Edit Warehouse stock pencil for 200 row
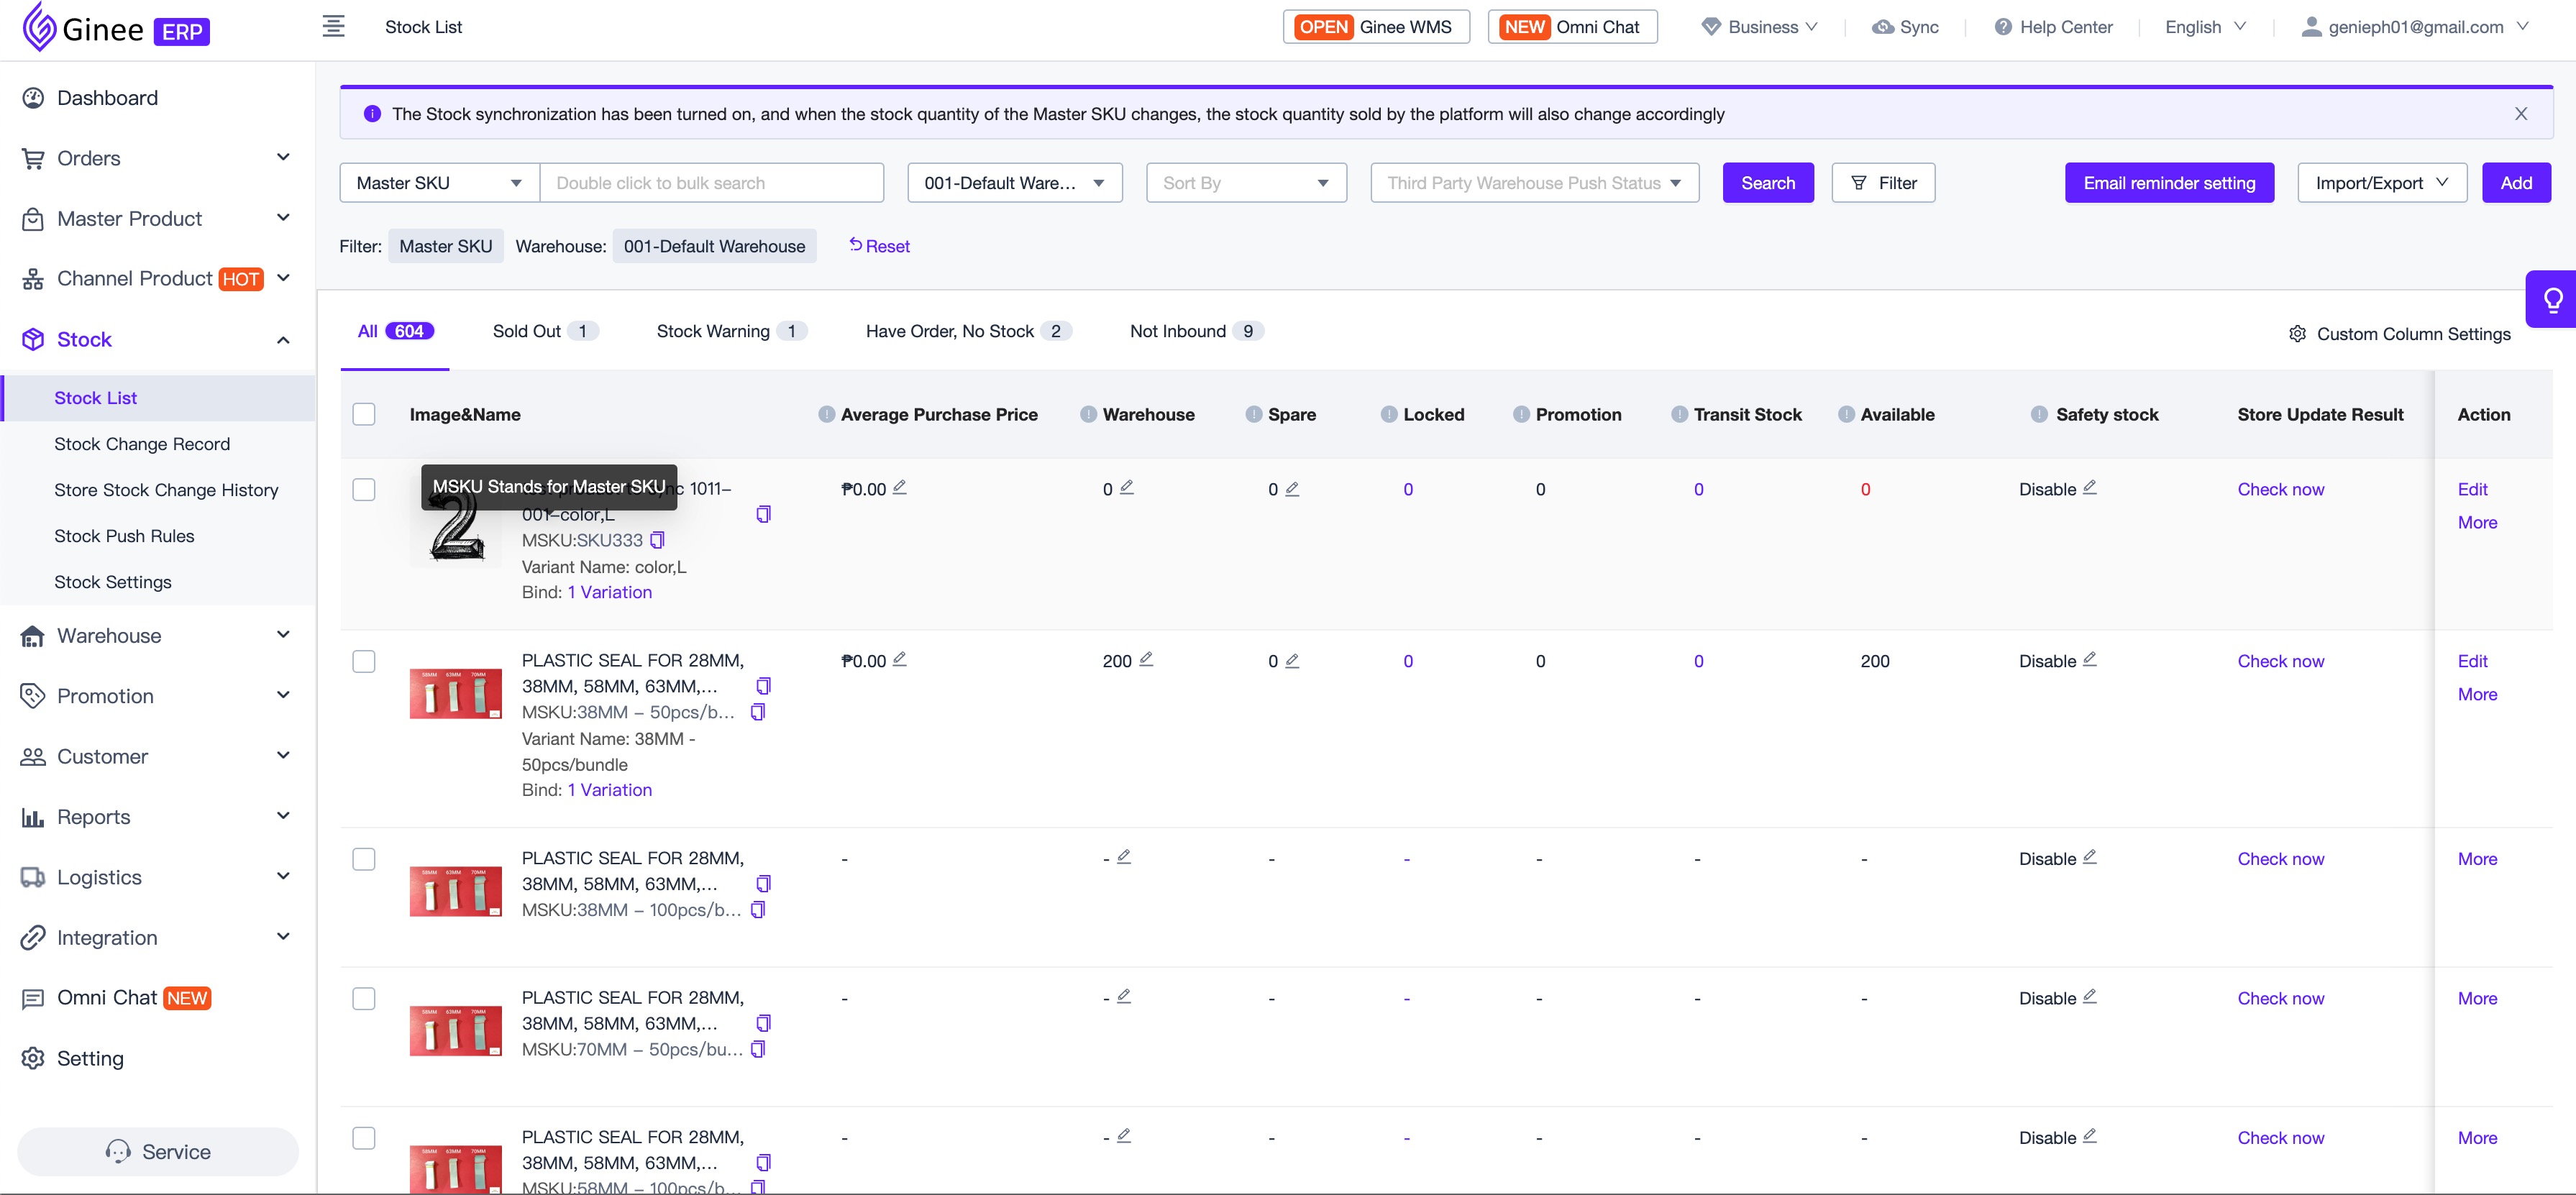Viewport: 2576px width, 1195px height. 1146,659
